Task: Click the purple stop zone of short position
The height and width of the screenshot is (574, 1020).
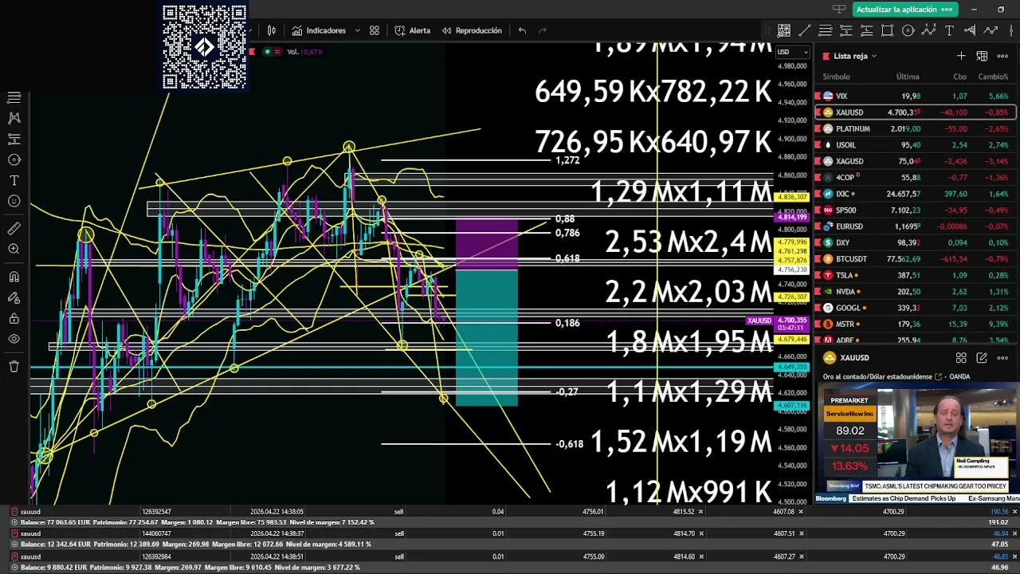Action: tap(487, 245)
